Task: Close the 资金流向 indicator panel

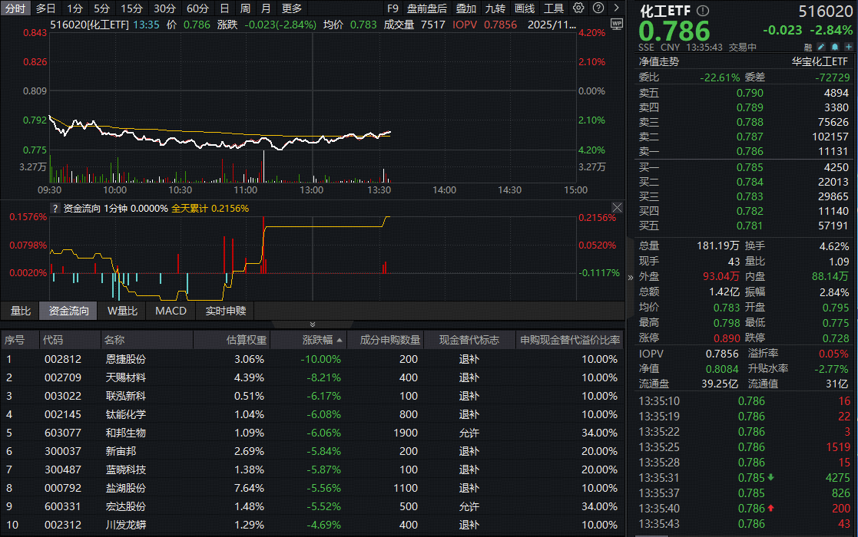Action: point(617,208)
